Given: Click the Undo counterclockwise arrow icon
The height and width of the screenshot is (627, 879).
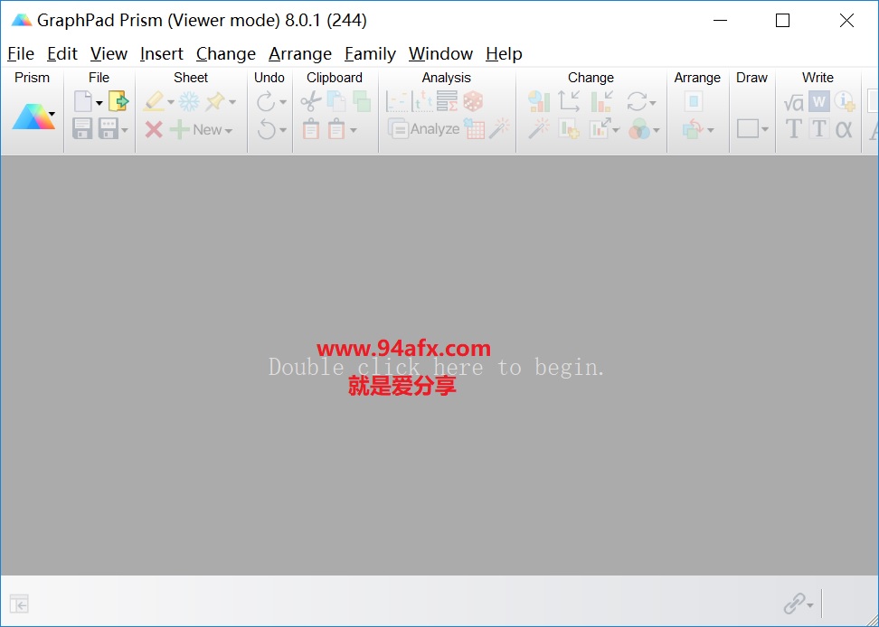Looking at the screenshot, I should click(x=266, y=129).
